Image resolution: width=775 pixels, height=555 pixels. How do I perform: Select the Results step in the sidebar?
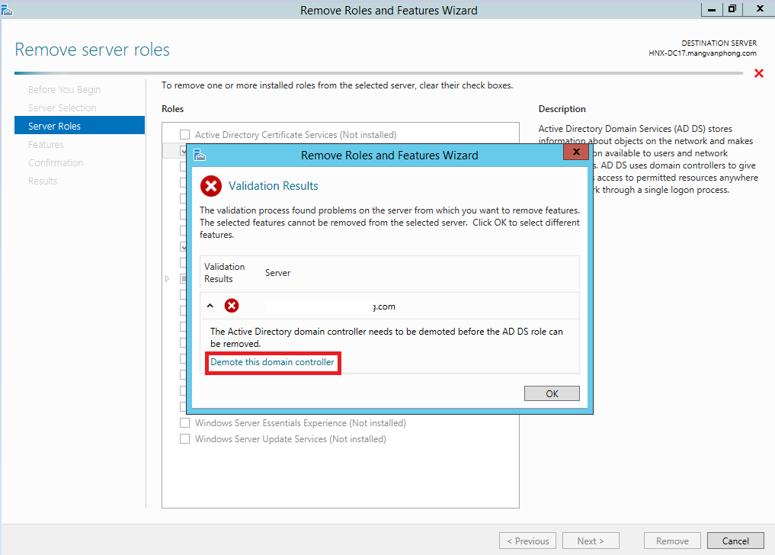click(x=44, y=181)
